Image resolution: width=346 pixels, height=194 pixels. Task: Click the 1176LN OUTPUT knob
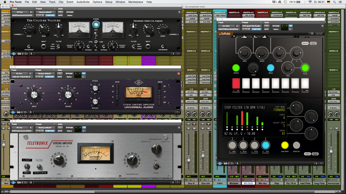point(68,95)
